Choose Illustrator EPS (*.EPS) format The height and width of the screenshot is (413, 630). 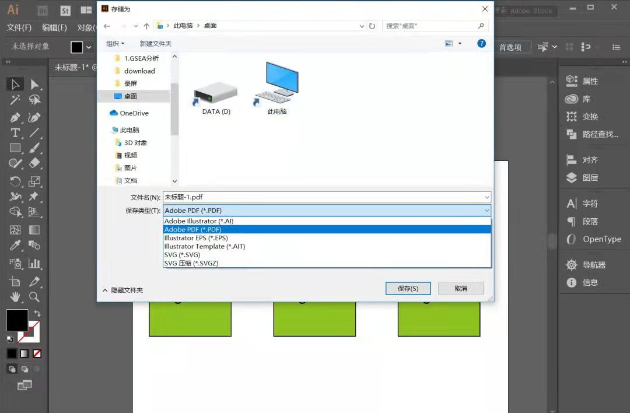pos(327,238)
